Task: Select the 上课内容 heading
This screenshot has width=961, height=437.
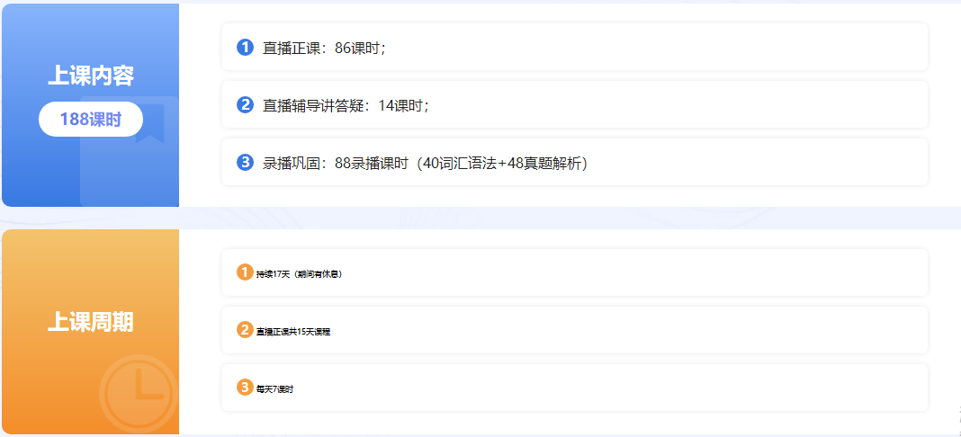Action: pyautogui.click(x=91, y=76)
